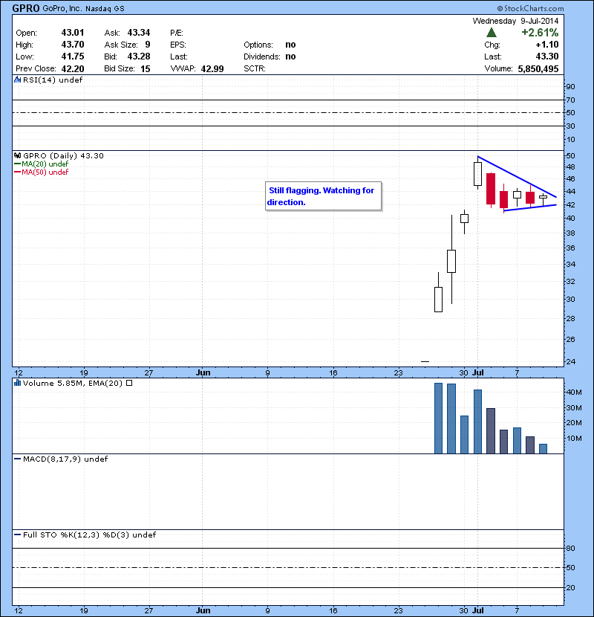Click the blue MACD(8,17,9) legend line marker
594x617 pixels.
[17, 459]
